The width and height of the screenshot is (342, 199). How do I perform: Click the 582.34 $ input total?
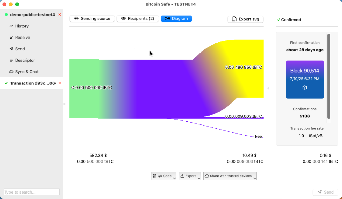[x=98, y=156]
